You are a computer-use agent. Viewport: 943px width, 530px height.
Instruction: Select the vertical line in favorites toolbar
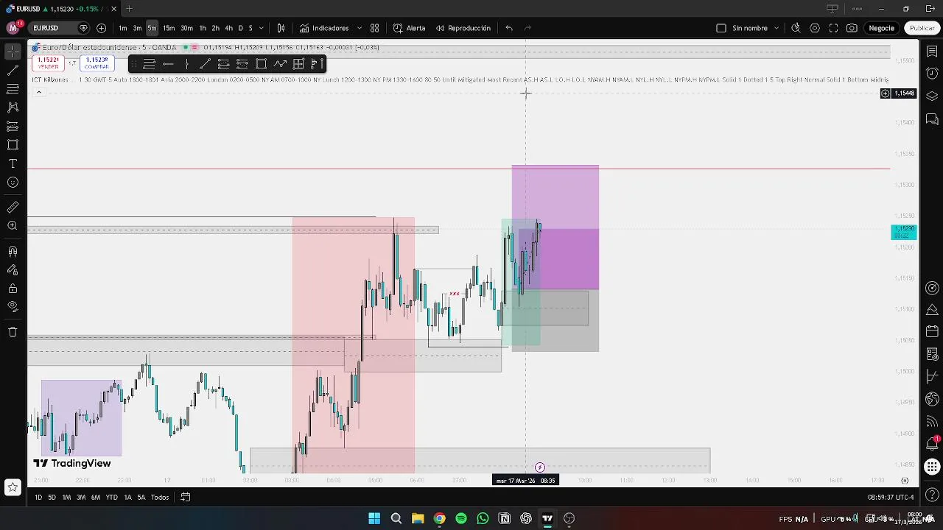tap(187, 64)
